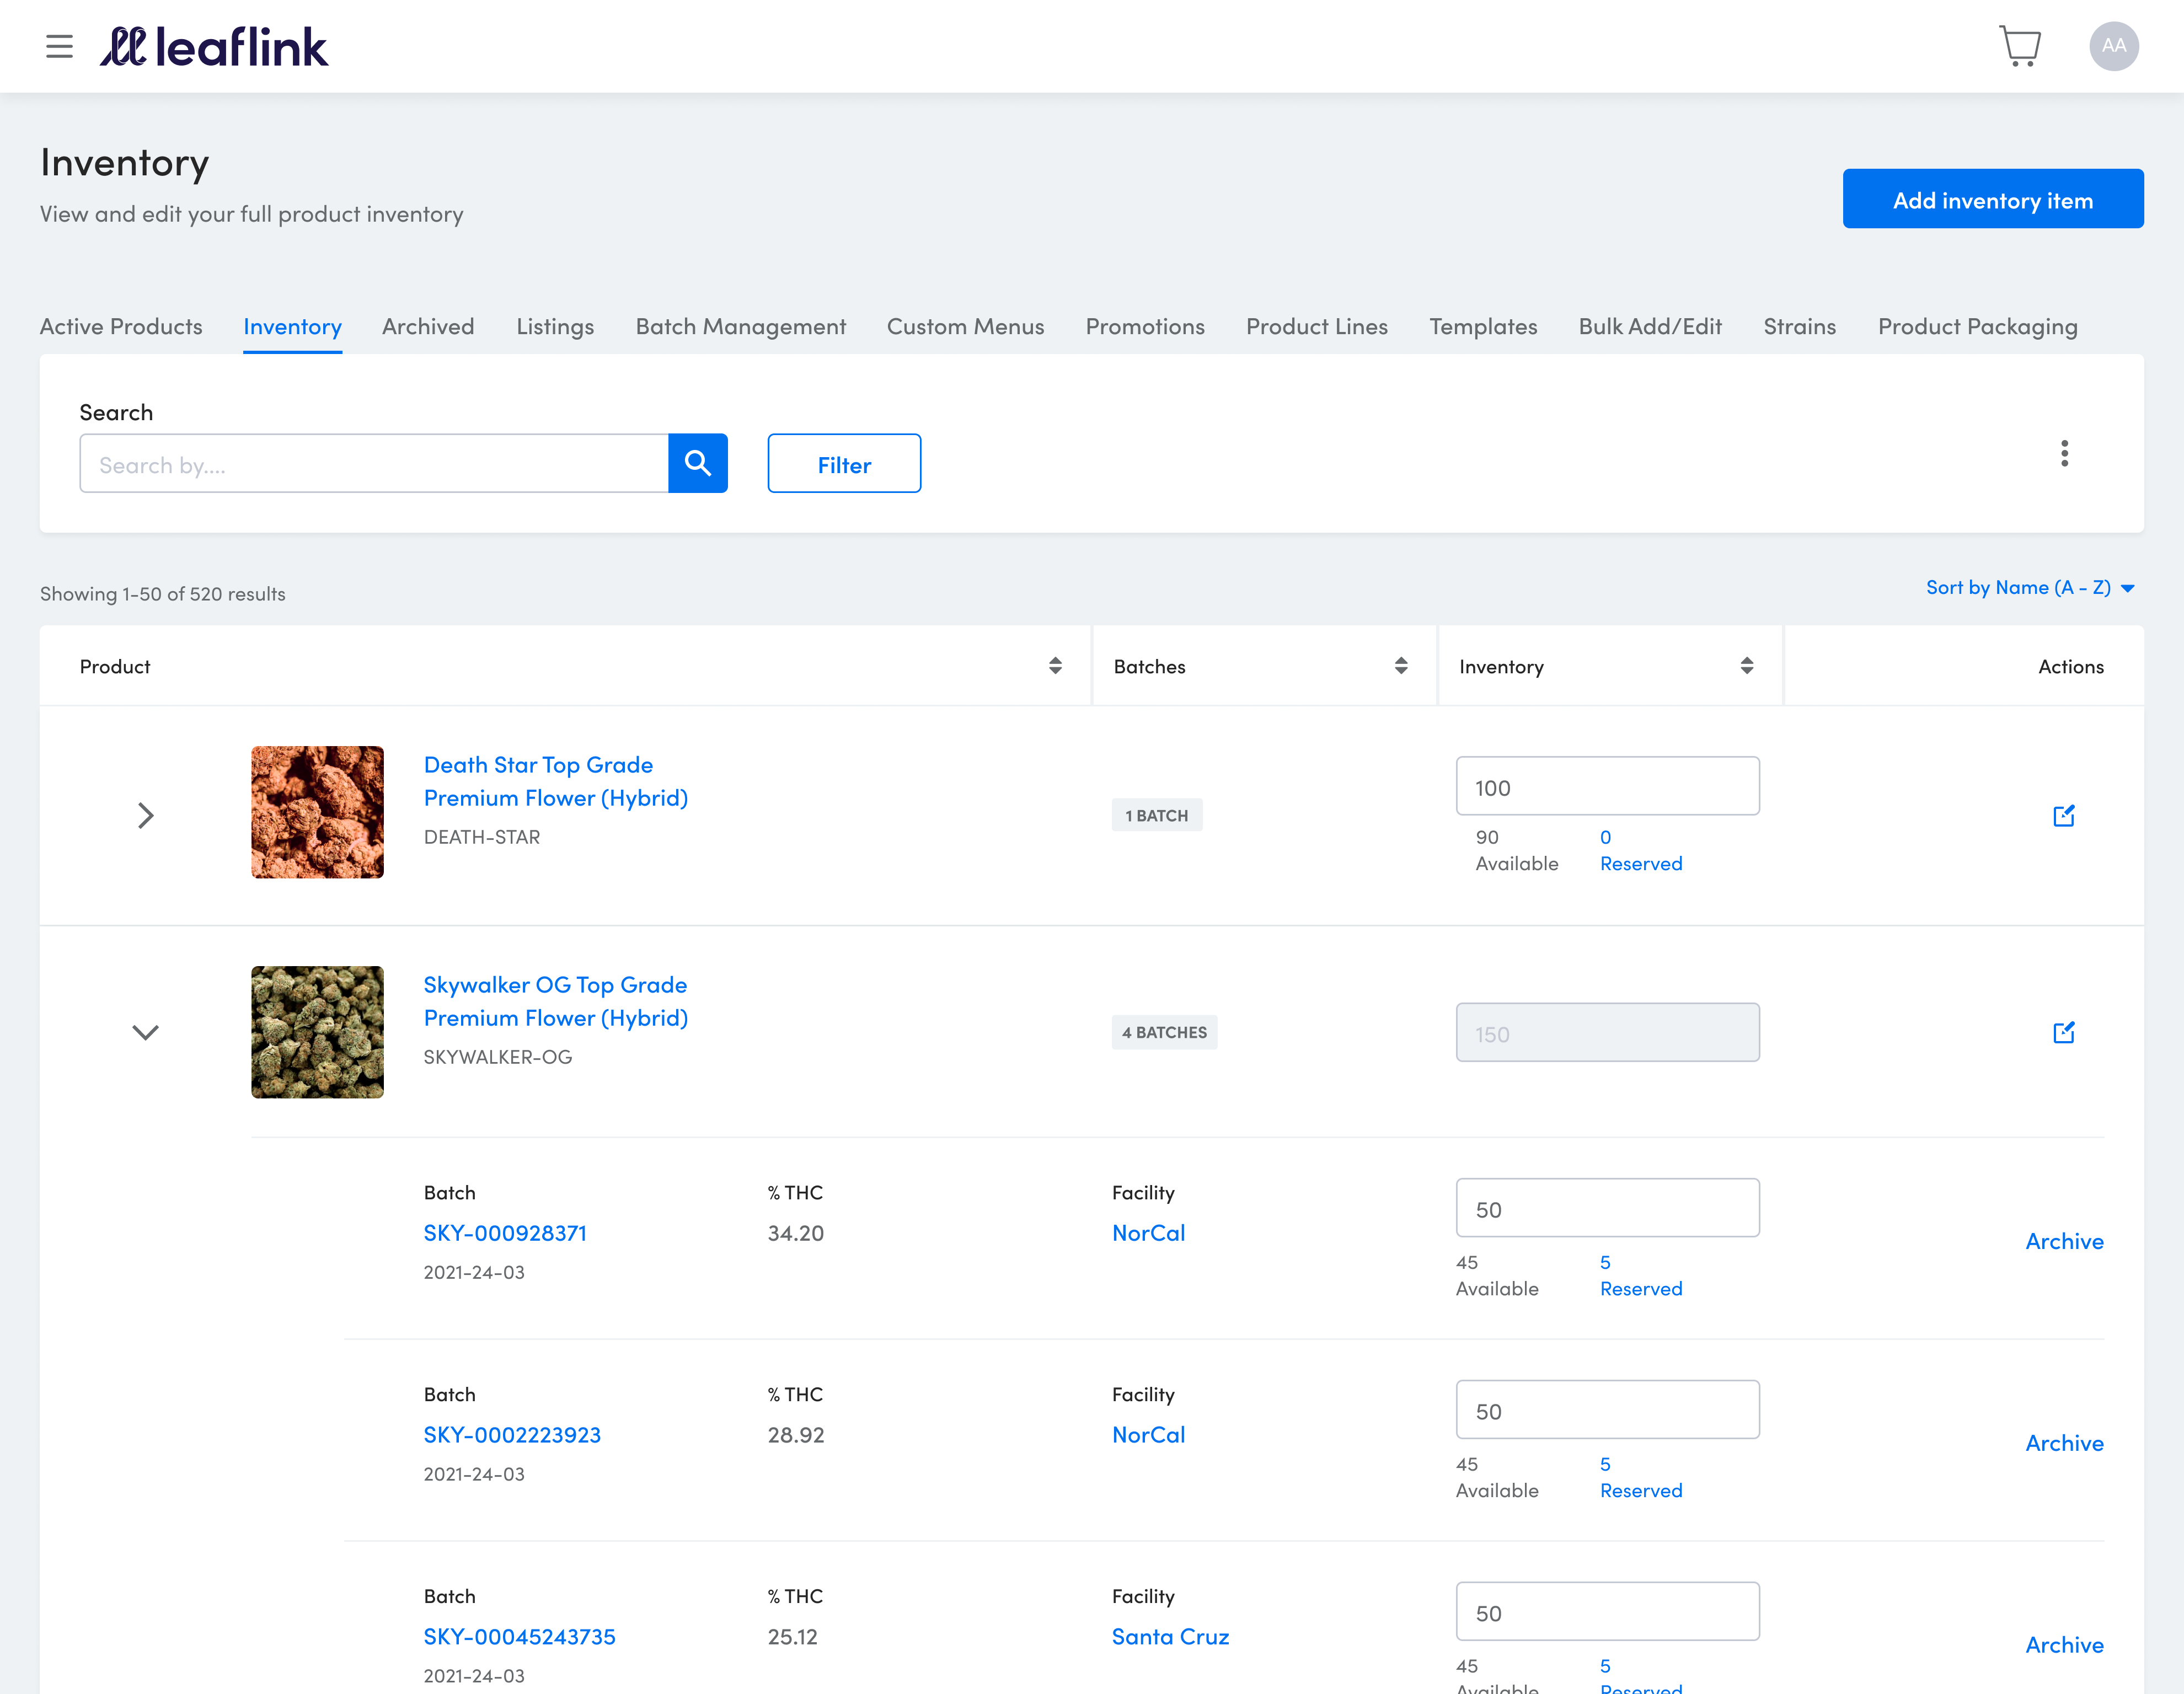Open batch SKY-000928371 link
2184x1694 pixels.
pyautogui.click(x=505, y=1233)
